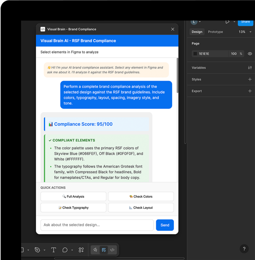Open the Variables settings icon
The width and height of the screenshot is (255, 260).
pos(250,68)
